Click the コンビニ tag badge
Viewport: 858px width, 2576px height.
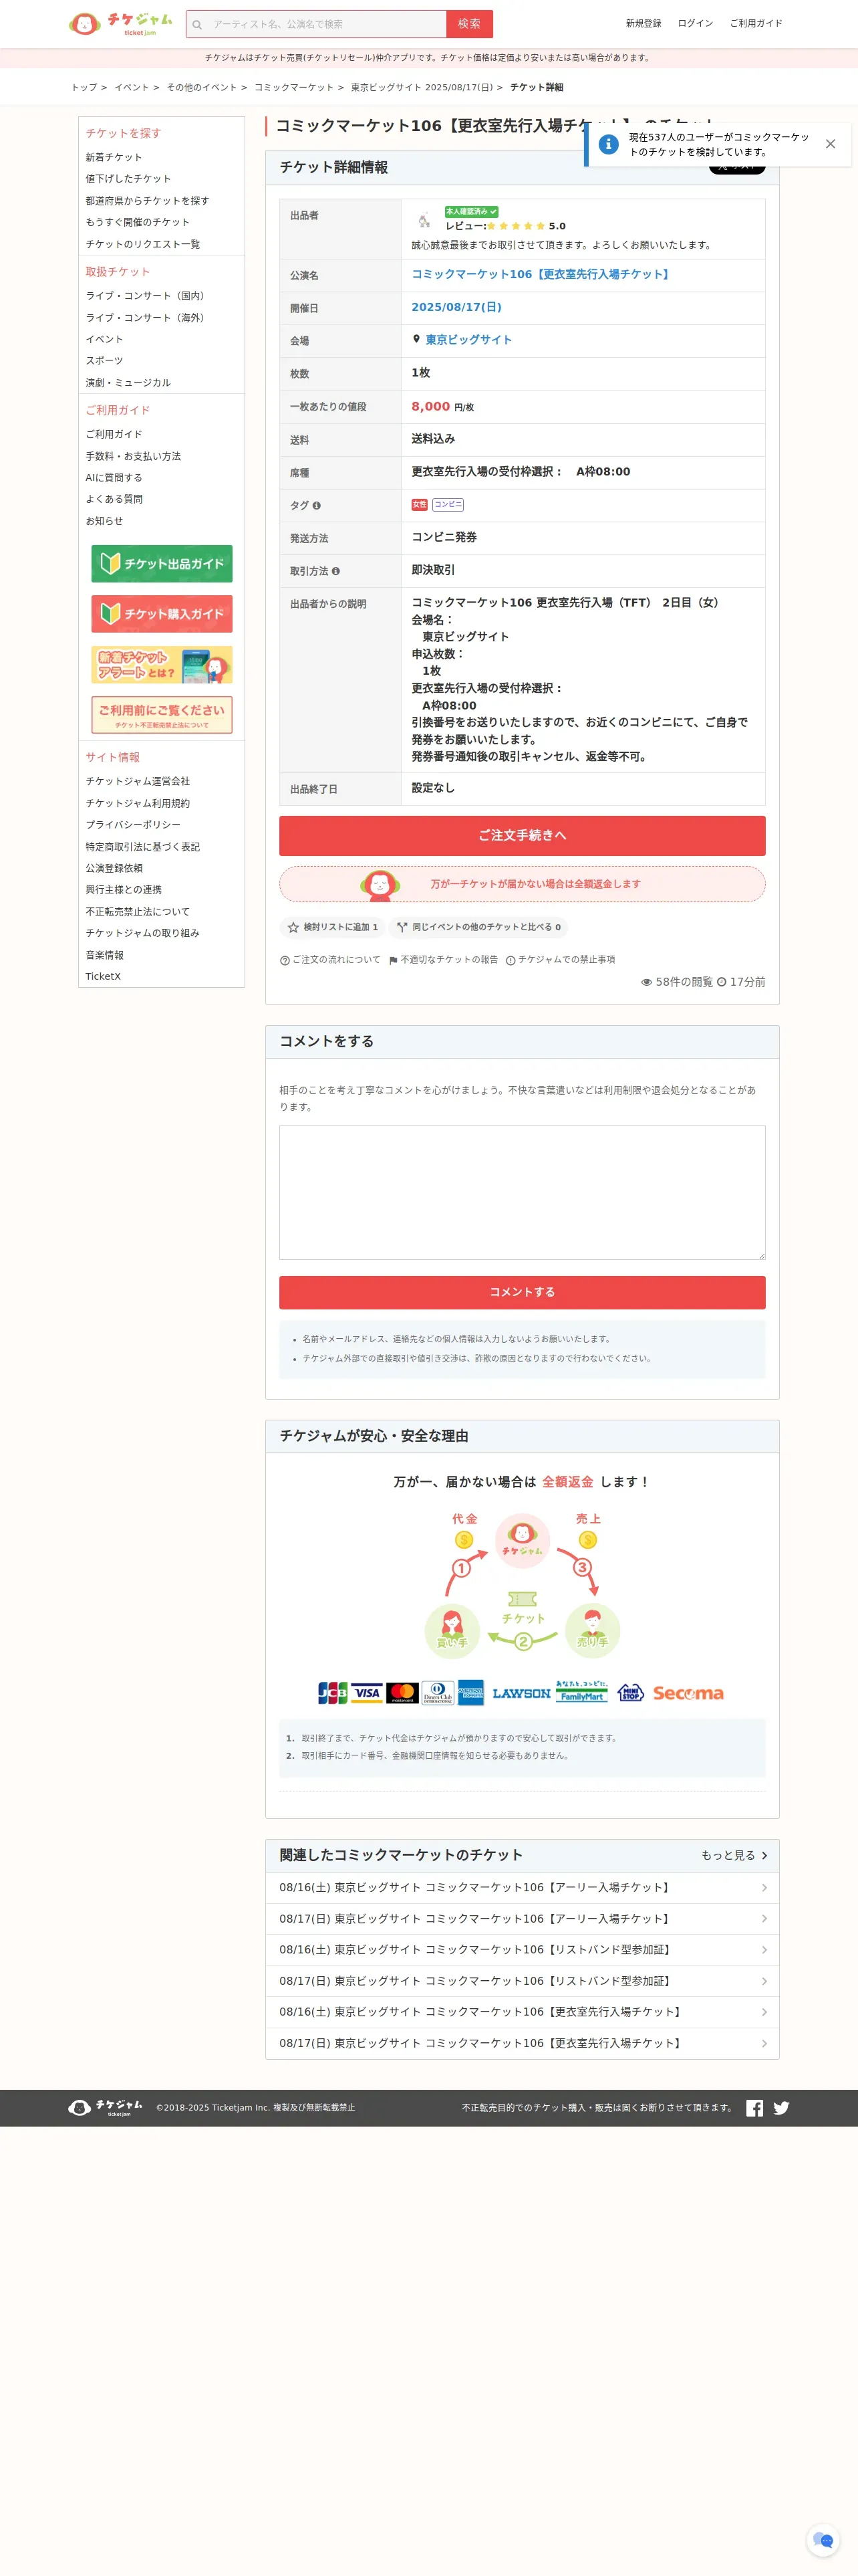pos(448,505)
